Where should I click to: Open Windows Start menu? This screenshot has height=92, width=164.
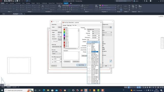[2, 90]
